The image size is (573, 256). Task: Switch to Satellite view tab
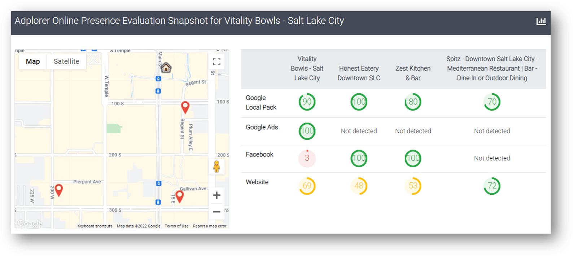click(66, 62)
